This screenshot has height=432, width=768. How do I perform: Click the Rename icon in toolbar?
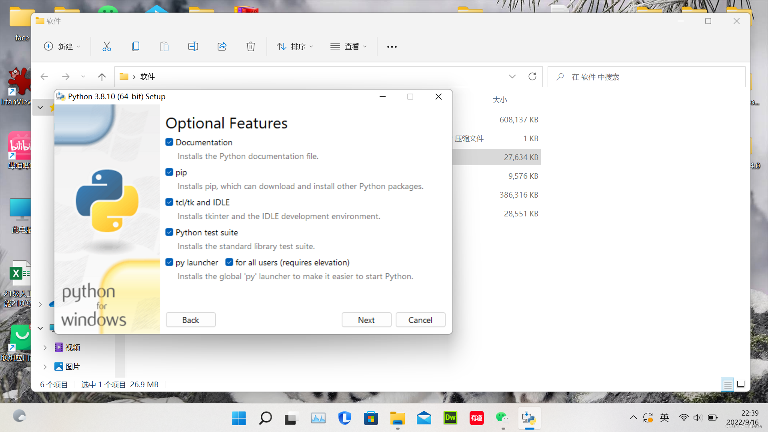193,46
